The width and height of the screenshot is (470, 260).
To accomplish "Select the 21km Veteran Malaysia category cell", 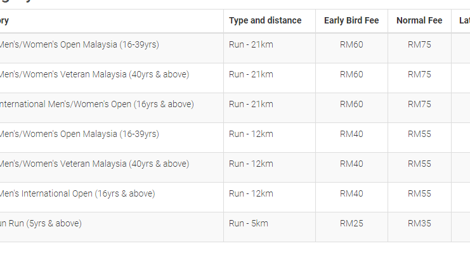I will click(93, 74).
